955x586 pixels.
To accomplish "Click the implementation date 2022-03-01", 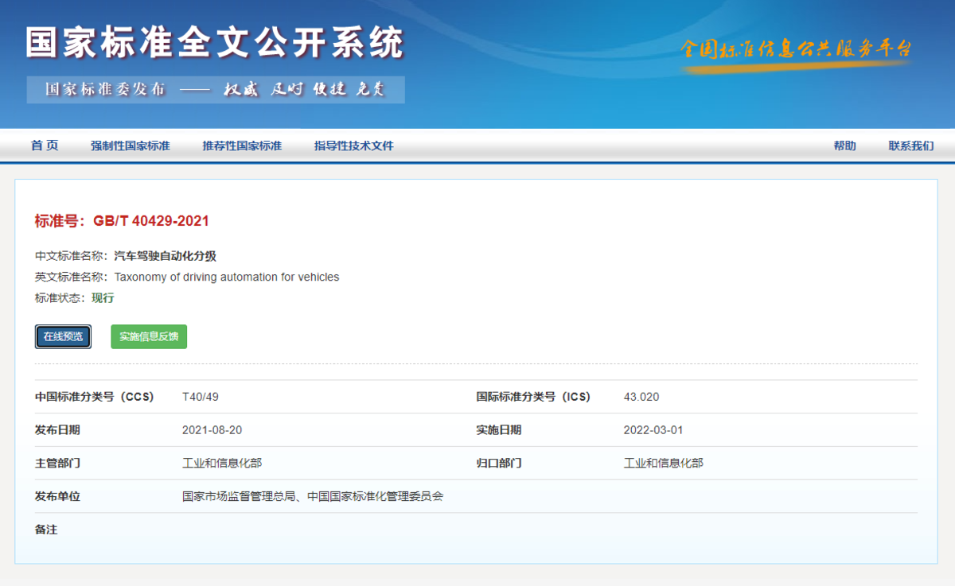I will tap(653, 430).
